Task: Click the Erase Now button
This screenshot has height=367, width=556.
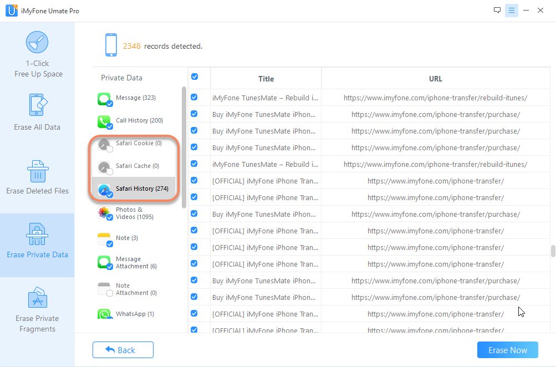Action: click(507, 350)
